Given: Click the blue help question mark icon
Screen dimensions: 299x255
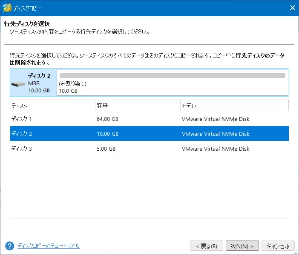Looking at the screenshot, I should tap(10, 246).
